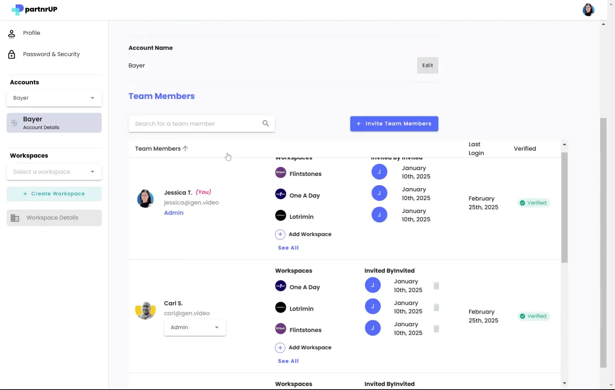Select Profile in the sidebar
The width and height of the screenshot is (615, 390).
point(31,33)
